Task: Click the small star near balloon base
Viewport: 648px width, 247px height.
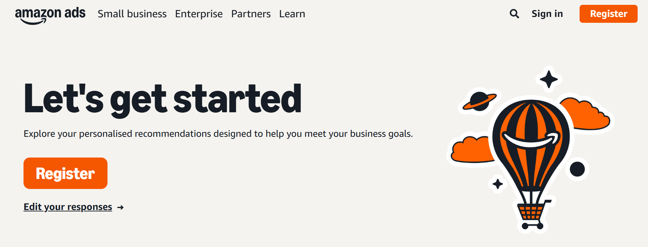Action: pos(498,184)
